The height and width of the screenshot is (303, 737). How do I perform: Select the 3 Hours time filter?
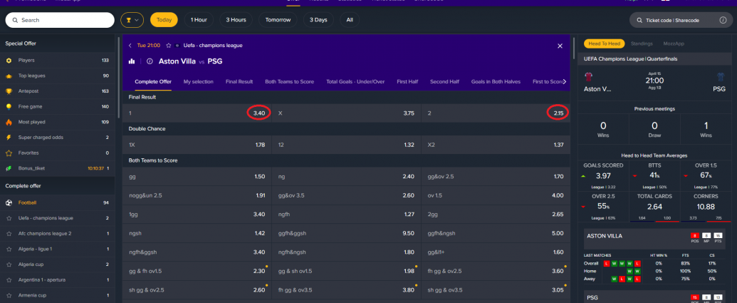pos(236,20)
